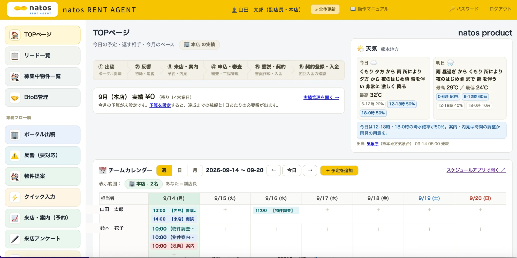Screen dimensions: 517x258
Task: Click the user profile icon beside 山田 太郎
Action: [x=234, y=10]
